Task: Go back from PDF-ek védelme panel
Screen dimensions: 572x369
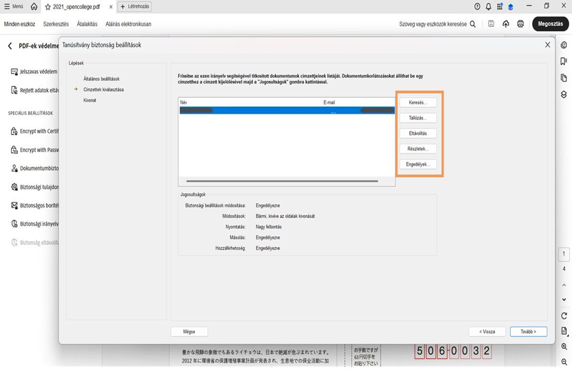Action: tap(10, 46)
